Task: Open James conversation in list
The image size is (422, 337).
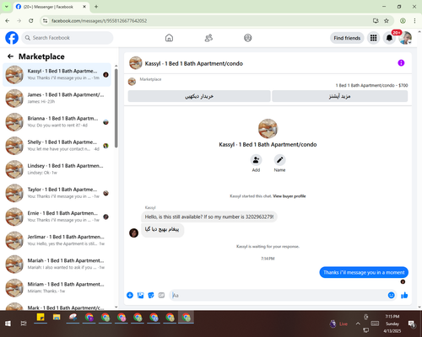Action: 57,98
